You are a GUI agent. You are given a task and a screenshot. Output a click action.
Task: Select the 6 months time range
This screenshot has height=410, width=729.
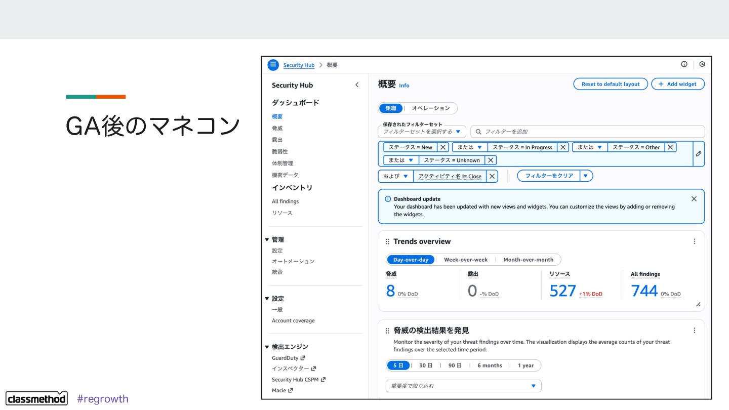pyautogui.click(x=490, y=365)
